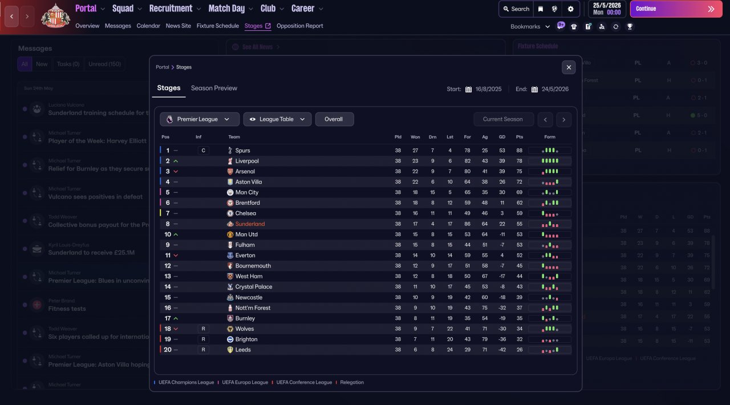Screen dimensions: 730x405
Task: Click the Liverpool club badge in table
Action: pos(230,161)
